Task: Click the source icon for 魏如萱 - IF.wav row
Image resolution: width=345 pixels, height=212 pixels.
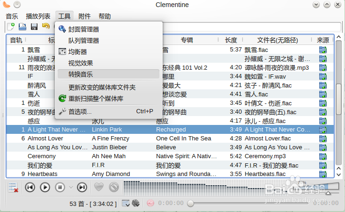Action: (x=323, y=76)
